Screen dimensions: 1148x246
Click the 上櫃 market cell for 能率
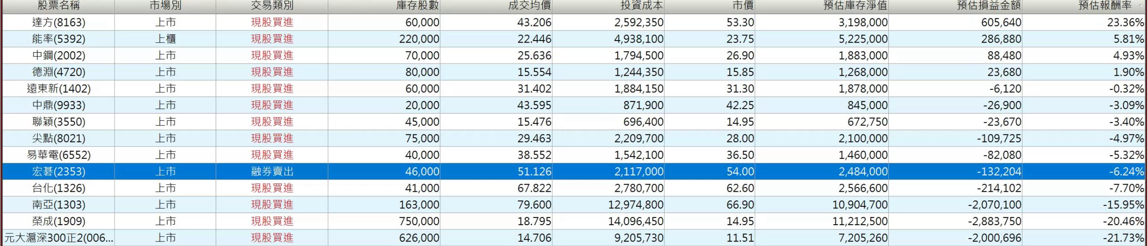(x=165, y=39)
